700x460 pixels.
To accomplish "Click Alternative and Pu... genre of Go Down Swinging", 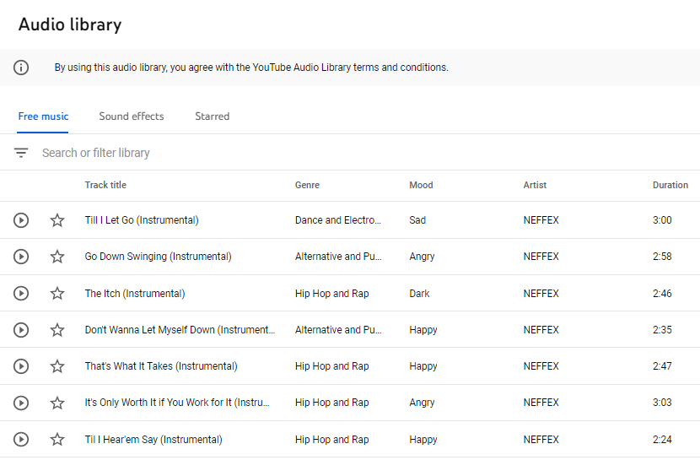I will point(338,257).
